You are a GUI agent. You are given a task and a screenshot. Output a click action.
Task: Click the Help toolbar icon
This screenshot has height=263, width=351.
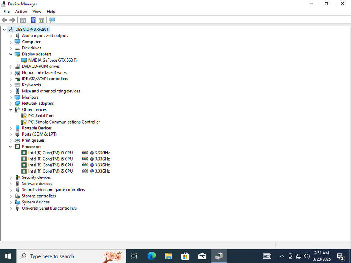(x=33, y=20)
